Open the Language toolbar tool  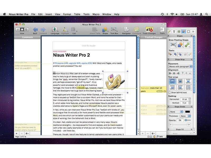coord(55,30)
